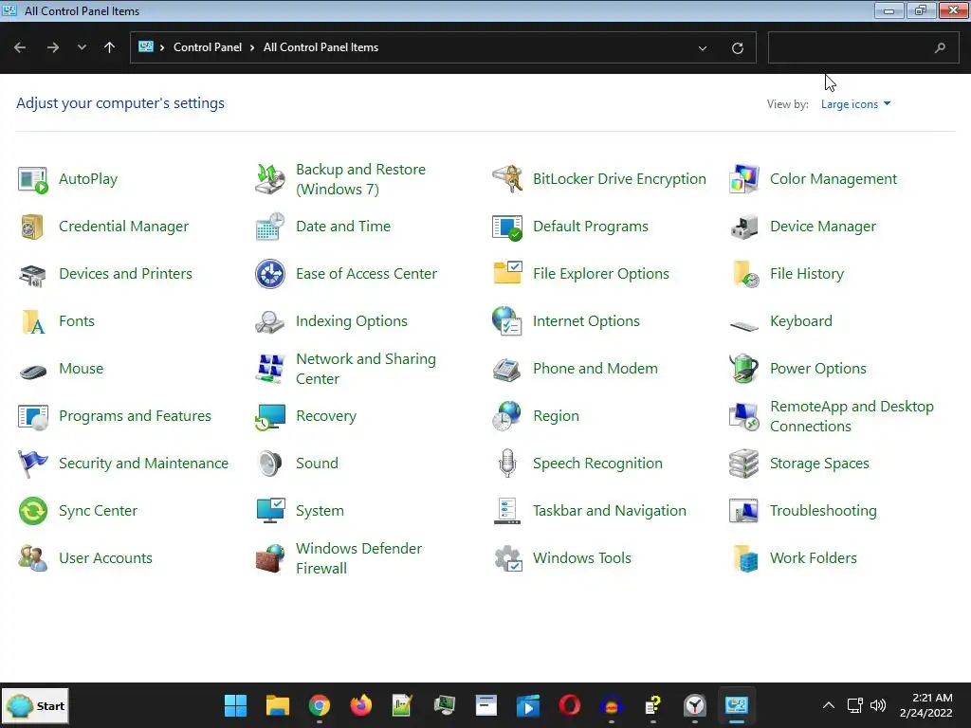The height and width of the screenshot is (728, 971).
Task: Click the Start button
Action: [35, 705]
